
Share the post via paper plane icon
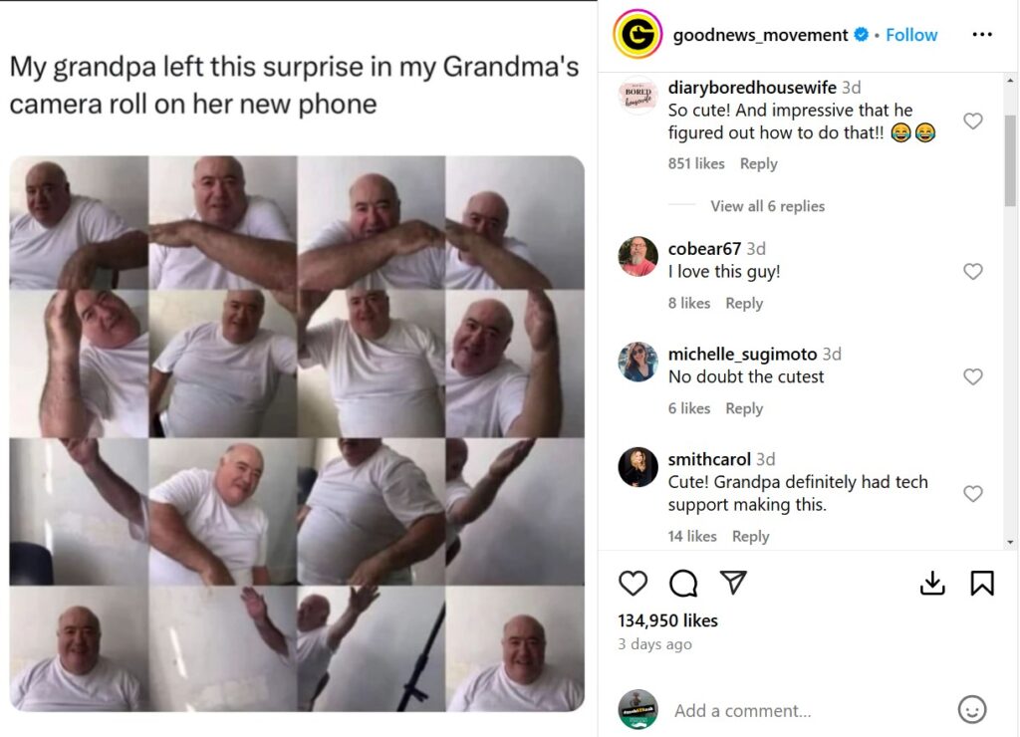pos(733,583)
